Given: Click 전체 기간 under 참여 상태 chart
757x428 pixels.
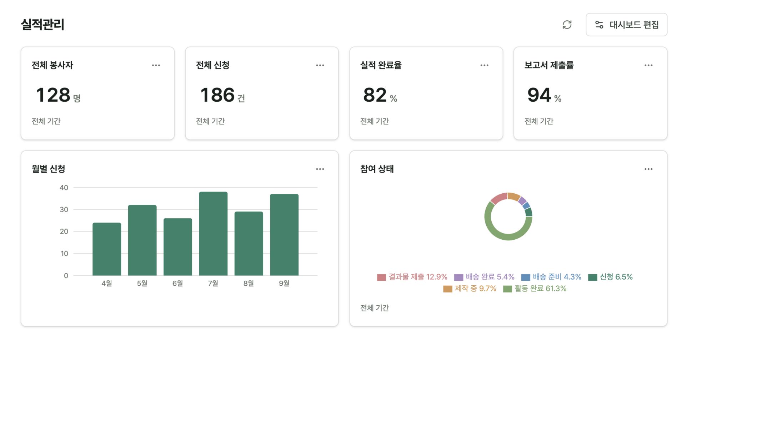Looking at the screenshot, I should pyautogui.click(x=375, y=308).
